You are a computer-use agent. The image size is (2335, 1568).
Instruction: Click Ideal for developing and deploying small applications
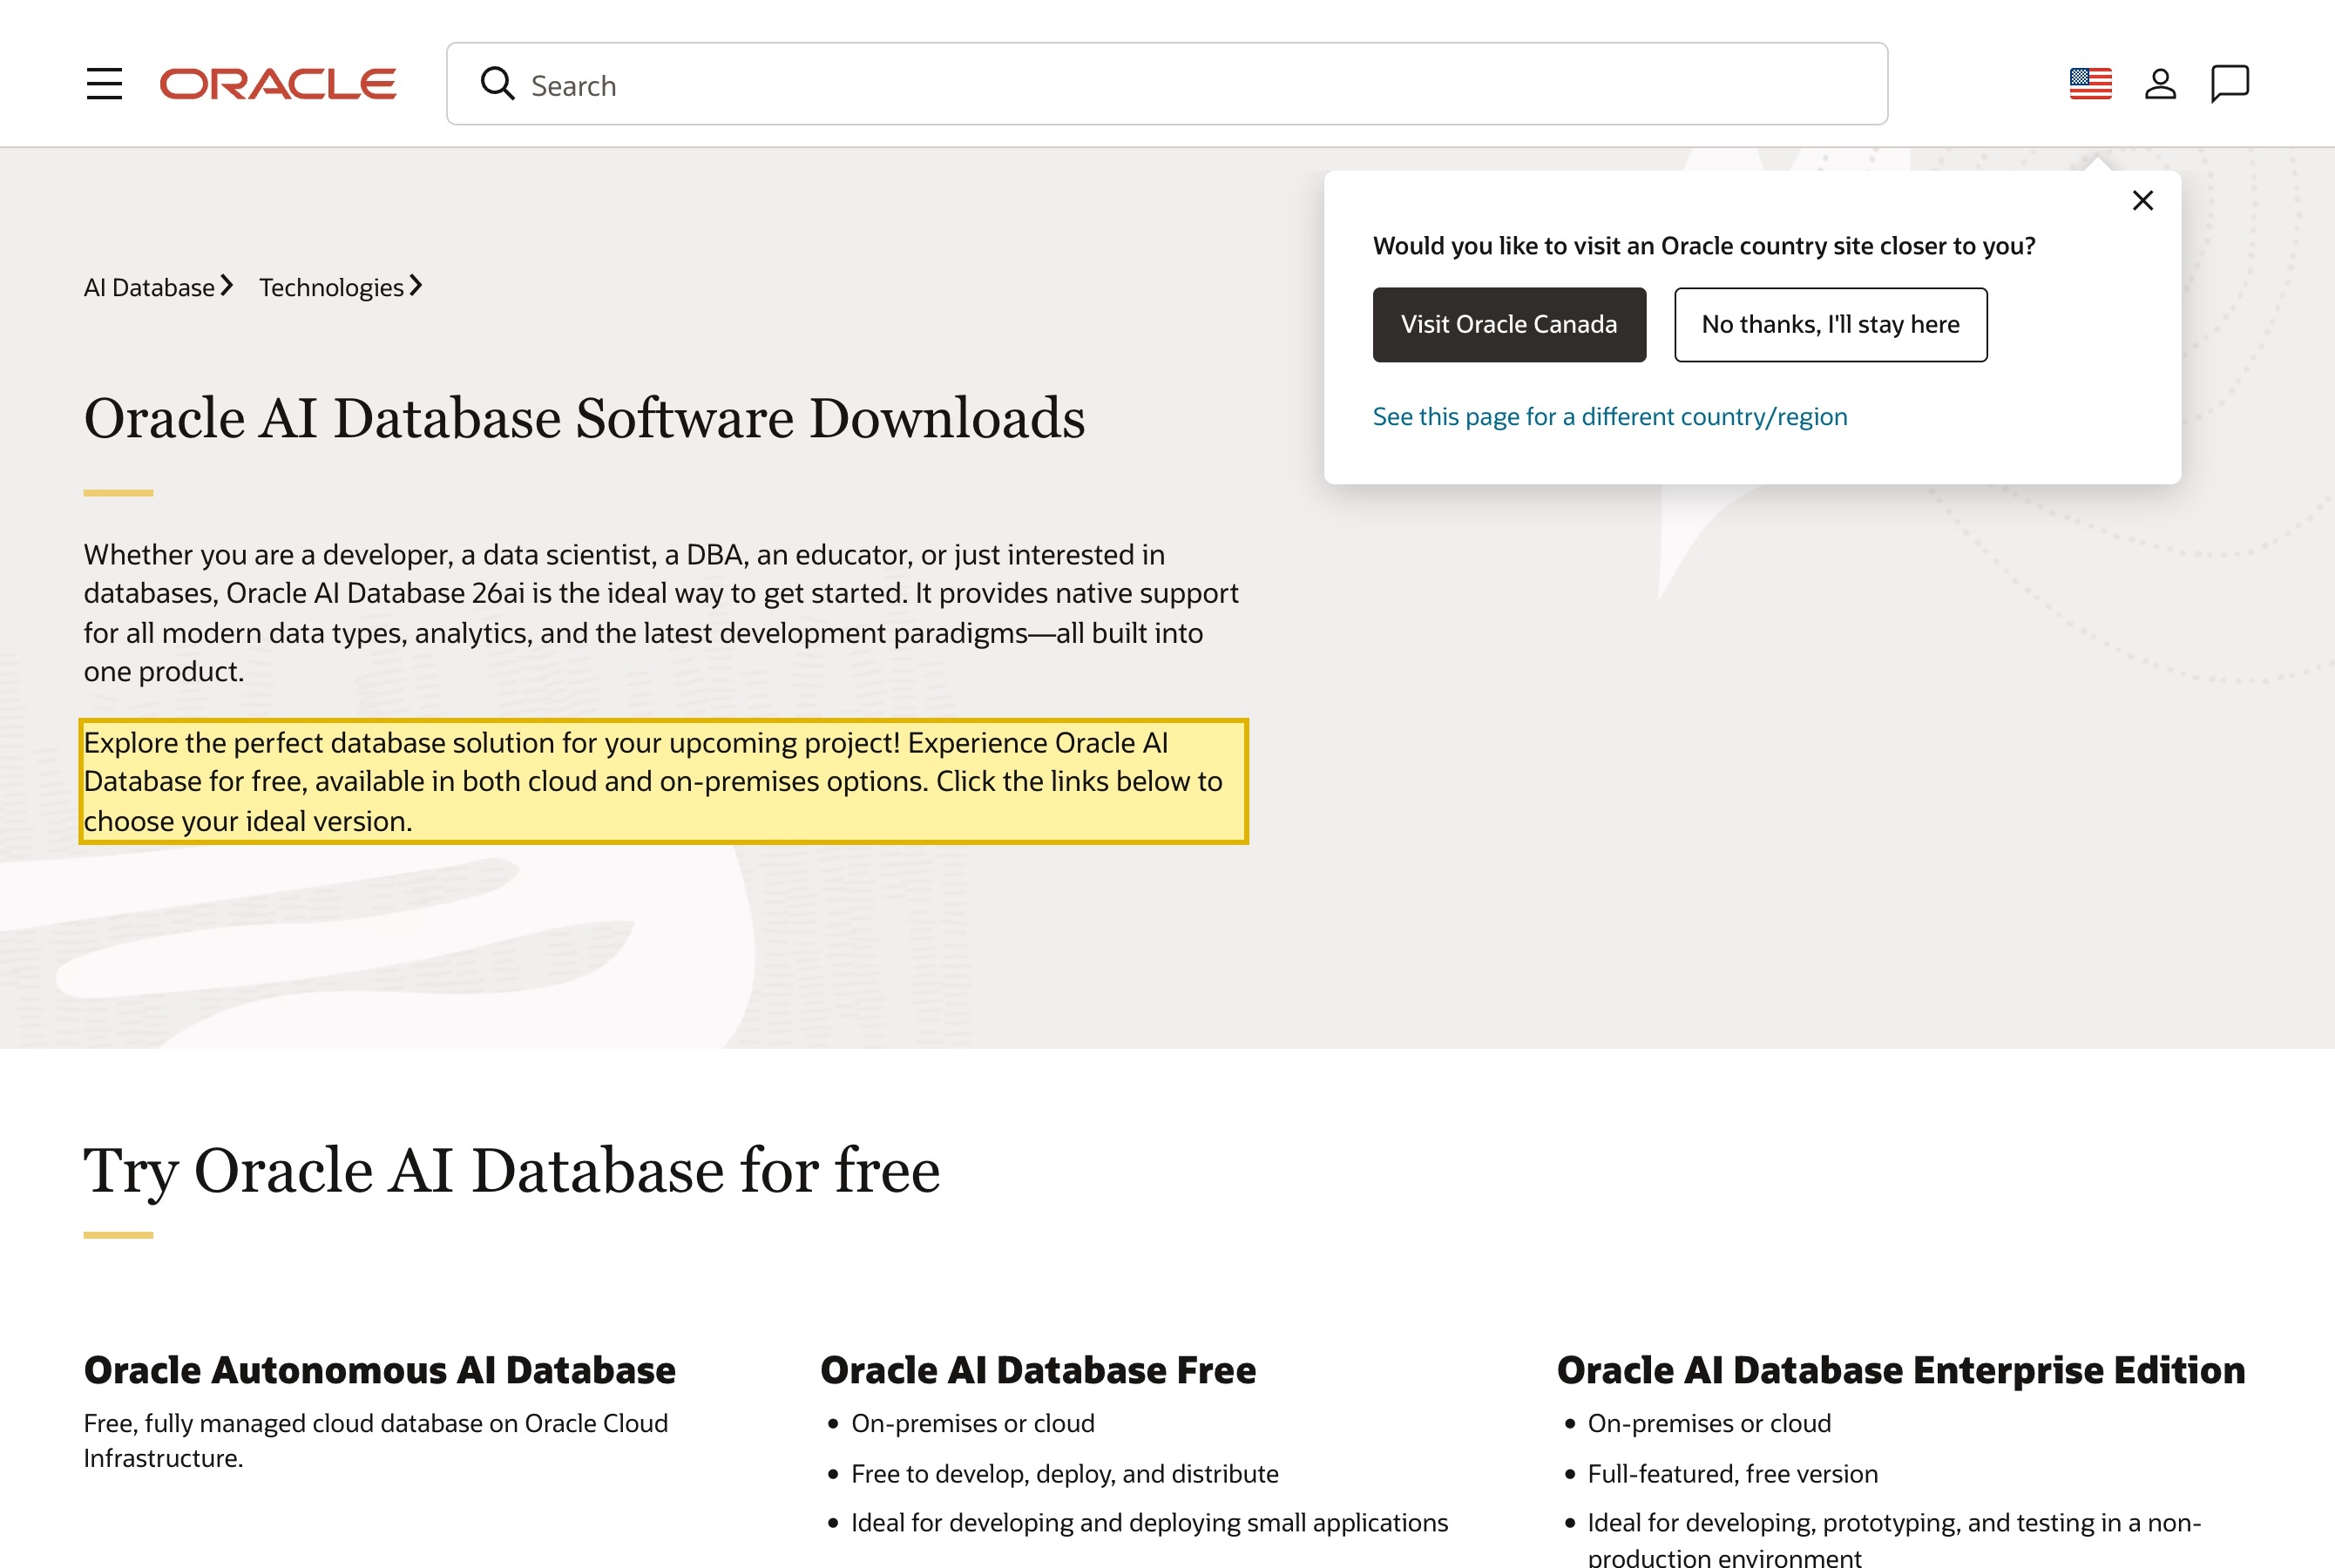pyautogui.click(x=1149, y=1523)
